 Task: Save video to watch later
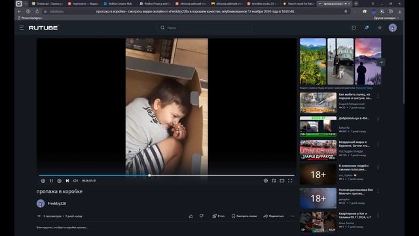(244, 216)
